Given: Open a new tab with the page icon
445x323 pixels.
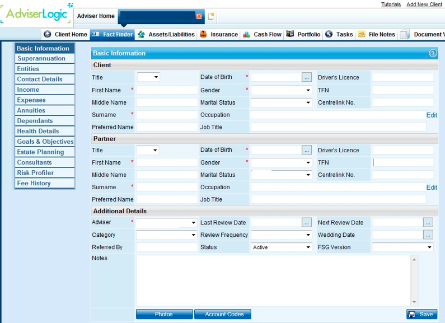Looking at the screenshot, I should 211,16.
